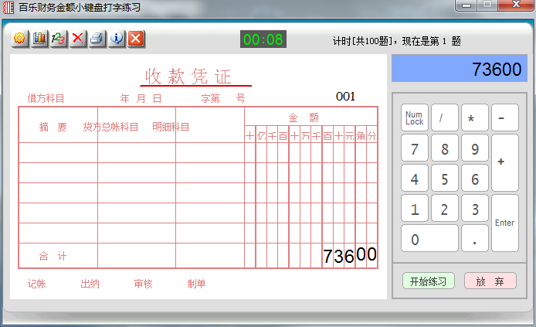Click the plus keypad key
The image size is (536, 327).
point(505,162)
